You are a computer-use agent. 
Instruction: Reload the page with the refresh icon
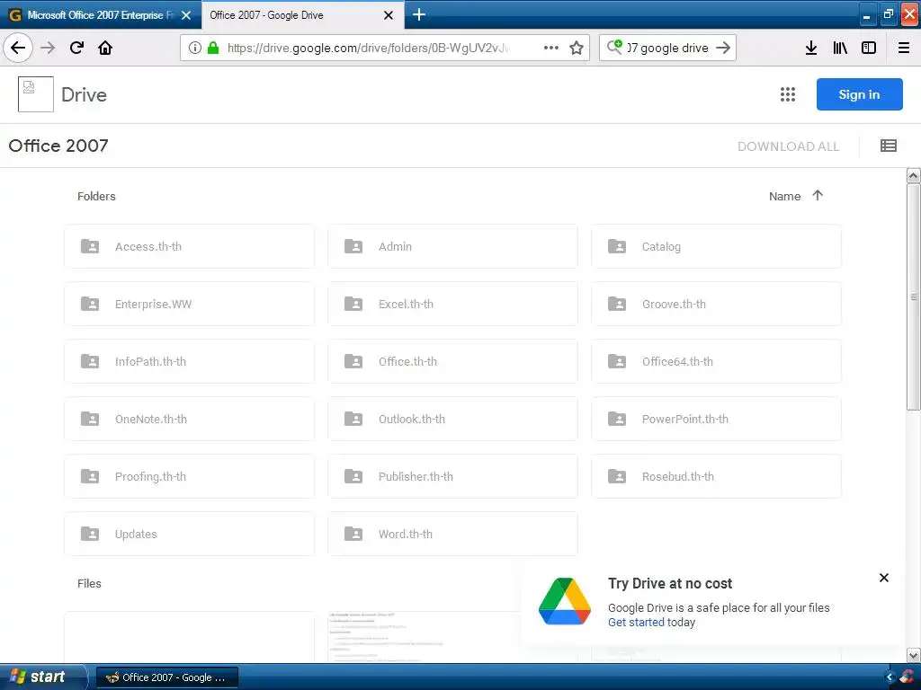tap(76, 48)
